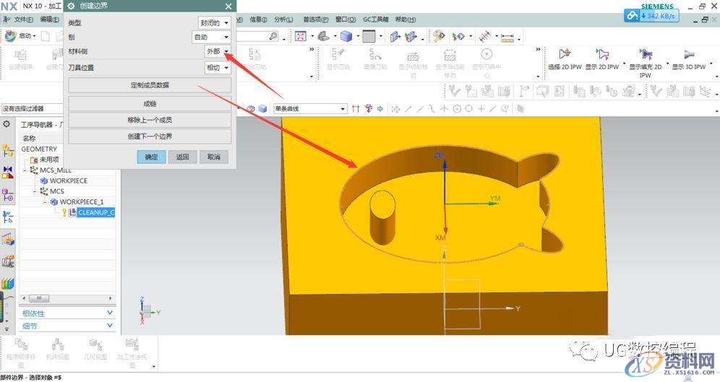
Task: Click the 显示填充 2D IPW icon
Action: pos(644,55)
